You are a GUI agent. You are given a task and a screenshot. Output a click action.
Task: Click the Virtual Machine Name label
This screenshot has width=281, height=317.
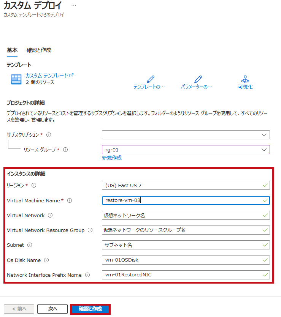[x=33, y=200]
